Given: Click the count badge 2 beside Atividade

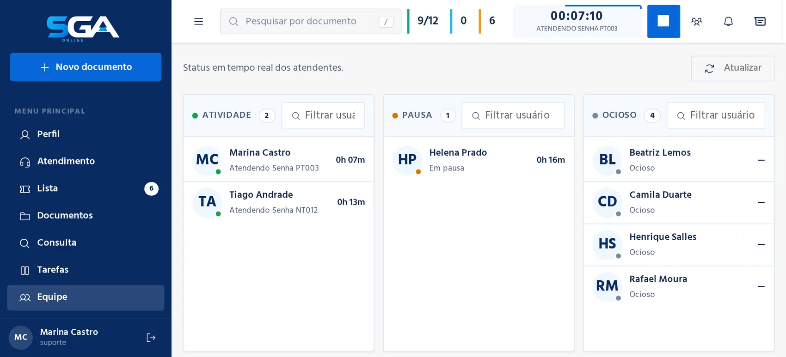Looking at the screenshot, I should 267,115.
